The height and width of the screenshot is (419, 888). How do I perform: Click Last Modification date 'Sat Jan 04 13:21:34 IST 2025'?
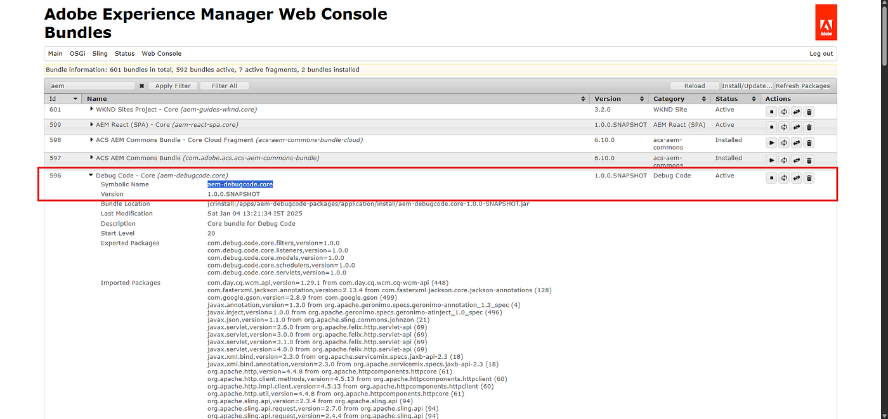[x=254, y=214]
